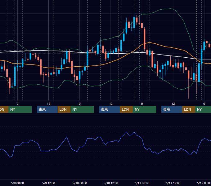This screenshot has width=211, height=186.
Task: Click the 5/10 00:00 date label
Action: (80, 183)
